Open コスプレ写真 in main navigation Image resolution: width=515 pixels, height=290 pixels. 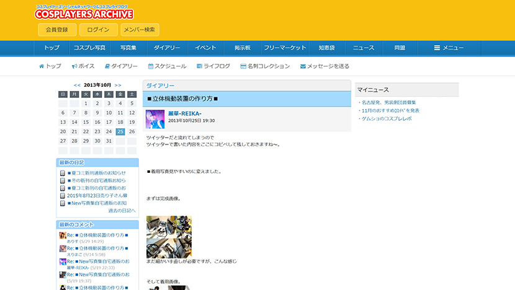pyautogui.click(x=89, y=48)
